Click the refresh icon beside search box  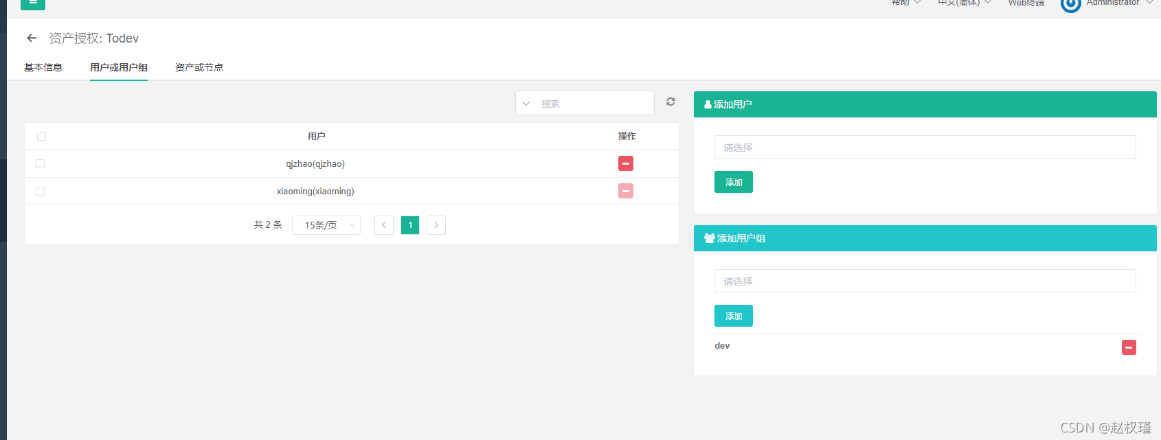point(670,102)
